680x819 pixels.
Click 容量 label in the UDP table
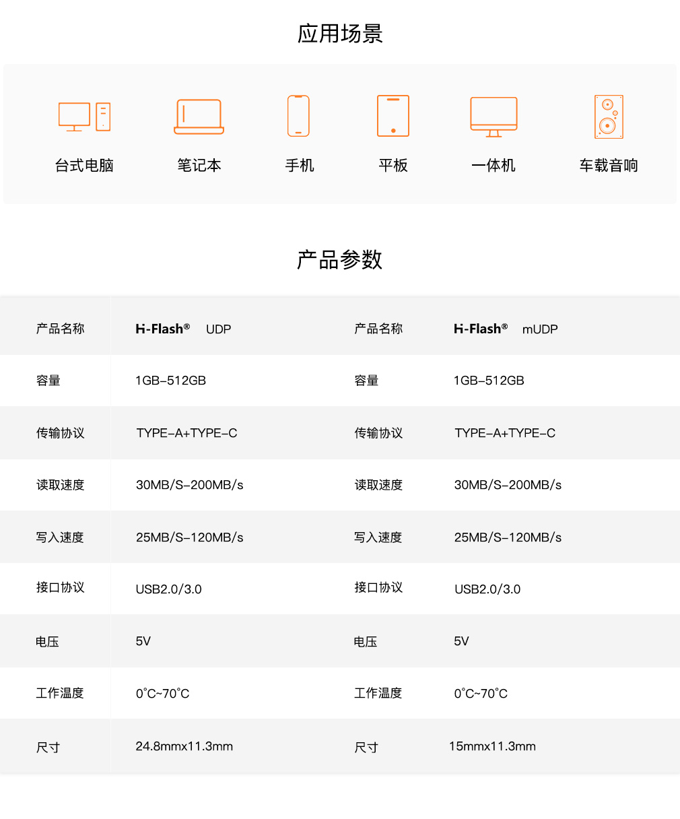(x=48, y=381)
